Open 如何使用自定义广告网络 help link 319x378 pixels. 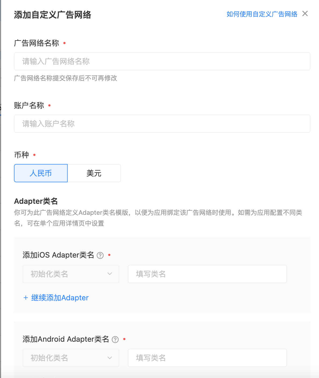click(262, 14)
